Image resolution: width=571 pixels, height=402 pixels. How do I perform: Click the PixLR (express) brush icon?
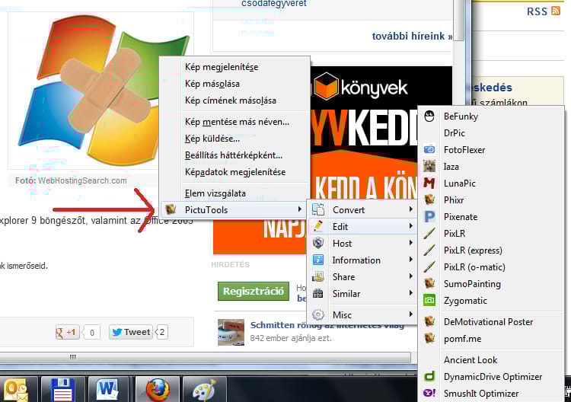[429, 250]
